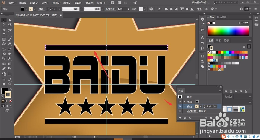Select the Hand tool
This screenshot has height=140, width=260.
[x=4, y=84]
